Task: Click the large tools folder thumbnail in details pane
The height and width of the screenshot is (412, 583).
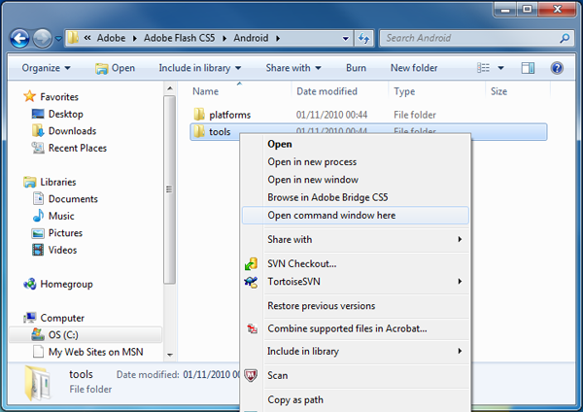Action: coord(37,383)
